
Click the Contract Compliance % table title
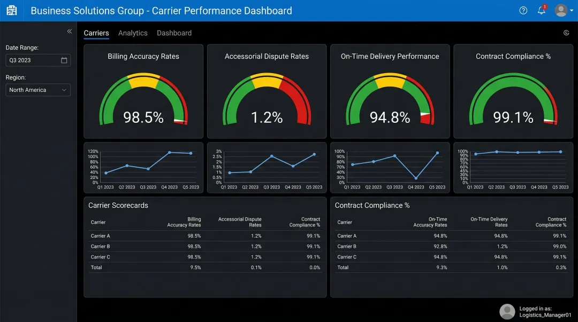[372, 206]
